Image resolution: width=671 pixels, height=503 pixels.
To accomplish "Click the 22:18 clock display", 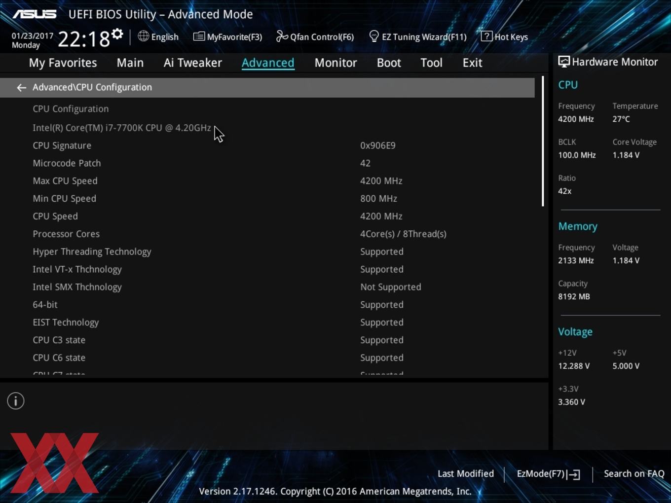I will [x=84, y=39].
